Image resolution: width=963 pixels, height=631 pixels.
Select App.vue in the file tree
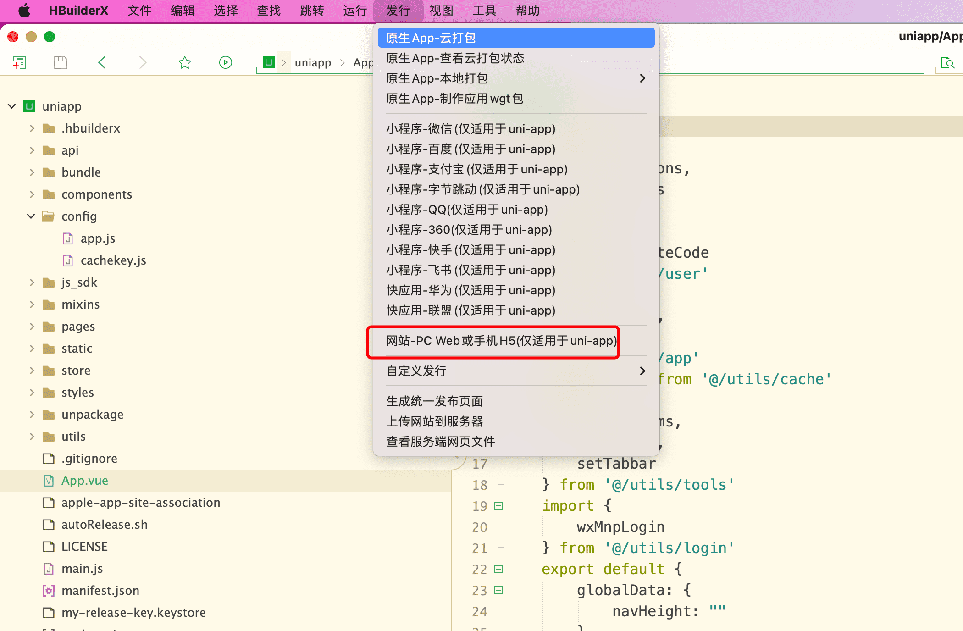tap(85, 481)
